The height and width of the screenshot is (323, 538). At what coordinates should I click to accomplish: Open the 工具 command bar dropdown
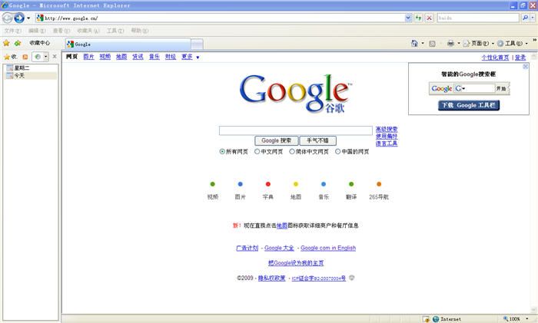click(512, 43)
